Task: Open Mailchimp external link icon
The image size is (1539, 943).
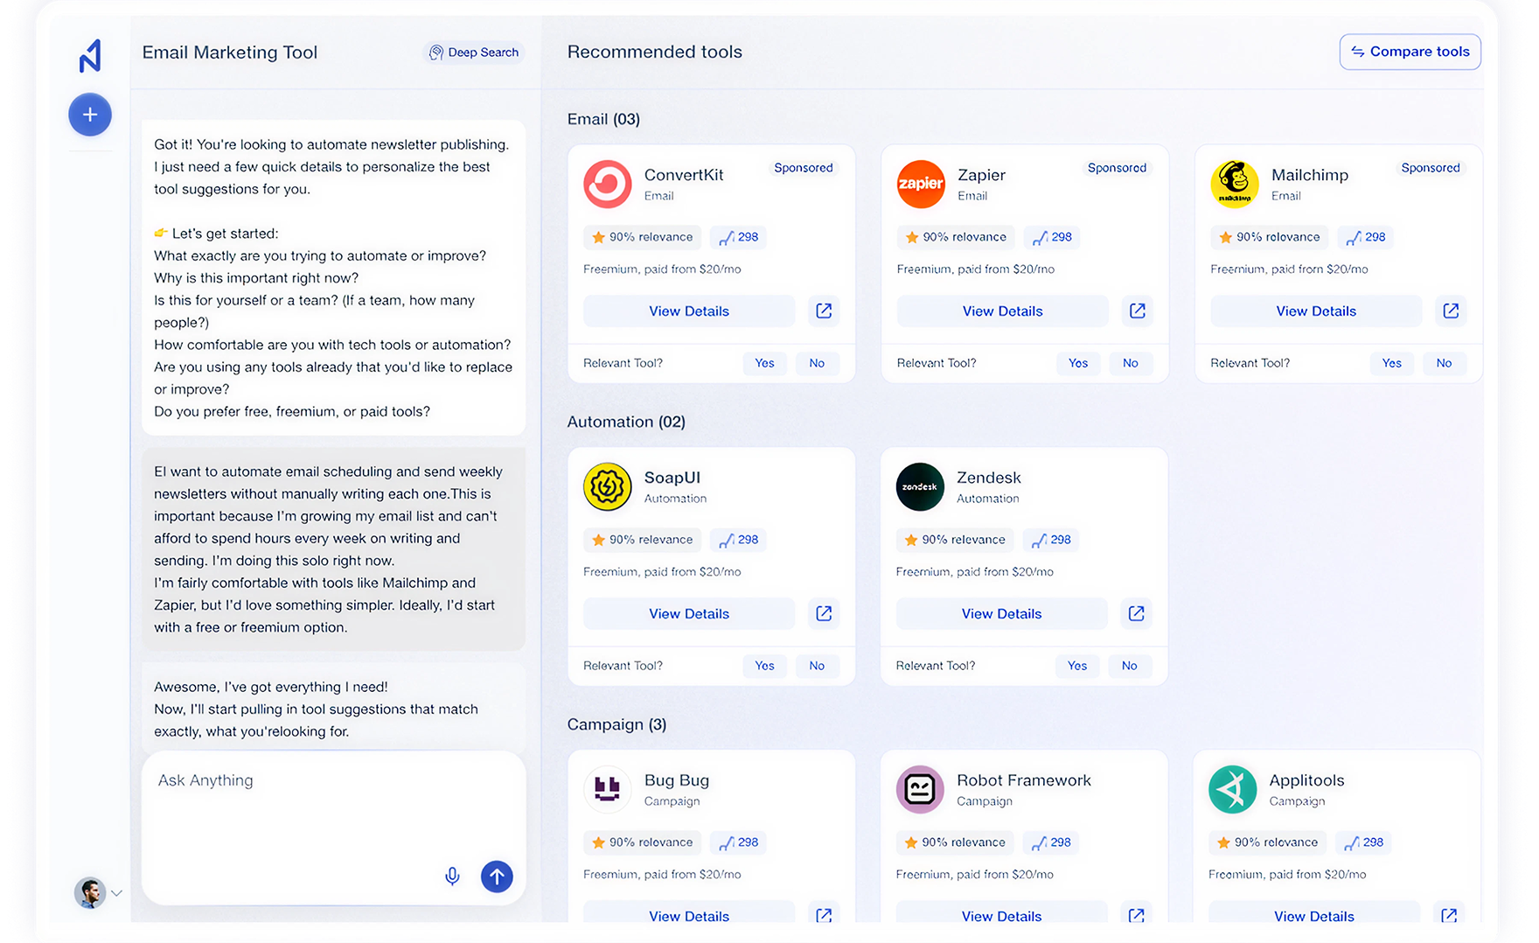Action: pos(1451,311)
